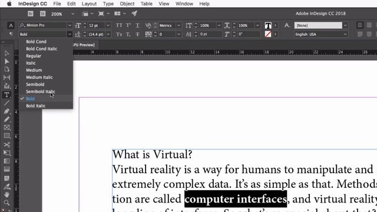
Task: Open the Metrics kerning dropdown
Action: (178, 25)
